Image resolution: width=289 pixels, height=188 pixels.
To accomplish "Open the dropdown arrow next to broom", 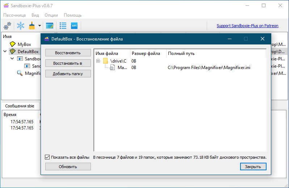I will [39, 26].
